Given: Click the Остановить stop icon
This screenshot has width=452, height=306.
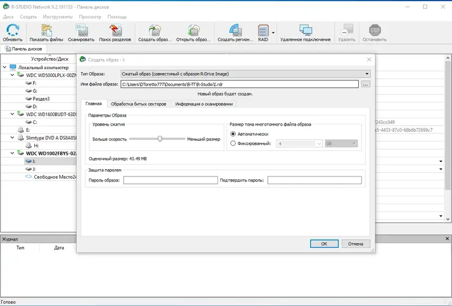Looking at the screenshot, I should [x=375, y=30].
